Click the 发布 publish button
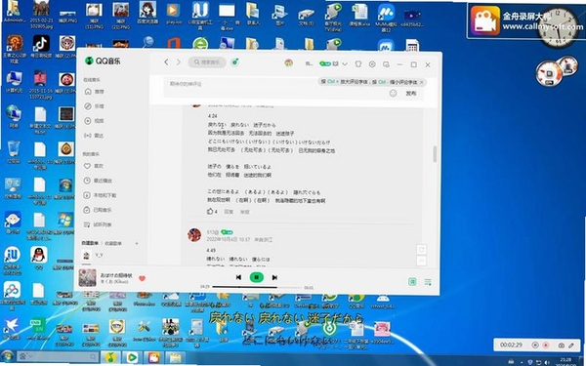 pos(411,94)
